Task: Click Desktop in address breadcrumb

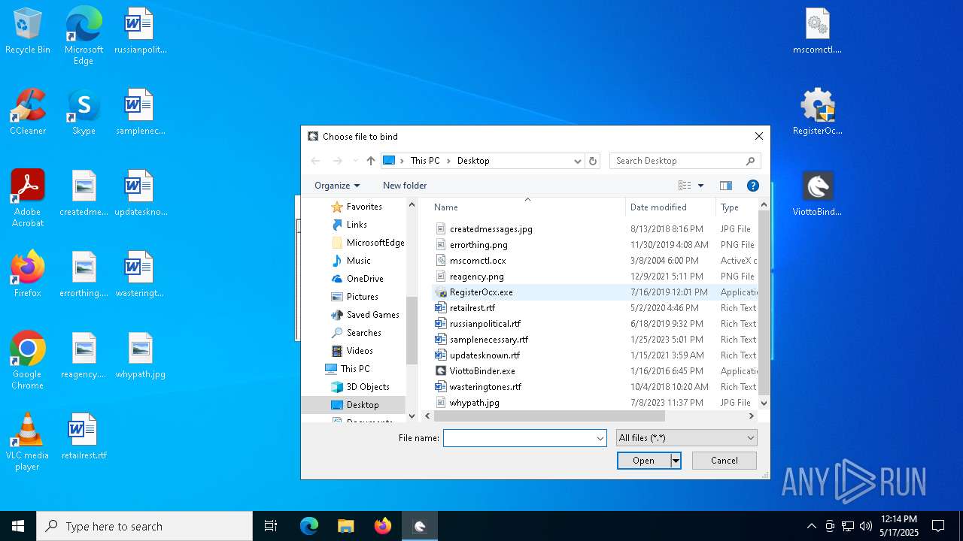Action: [x=473, y=161]
